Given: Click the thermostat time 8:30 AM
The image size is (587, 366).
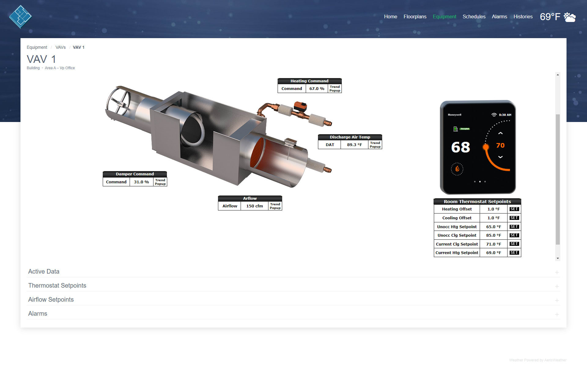Looking at the screenshot, I should pyautogui.click(x=505, y=115).
